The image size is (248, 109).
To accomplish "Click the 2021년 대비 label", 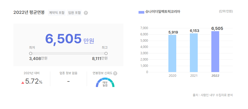I will [x=32, y=73].
